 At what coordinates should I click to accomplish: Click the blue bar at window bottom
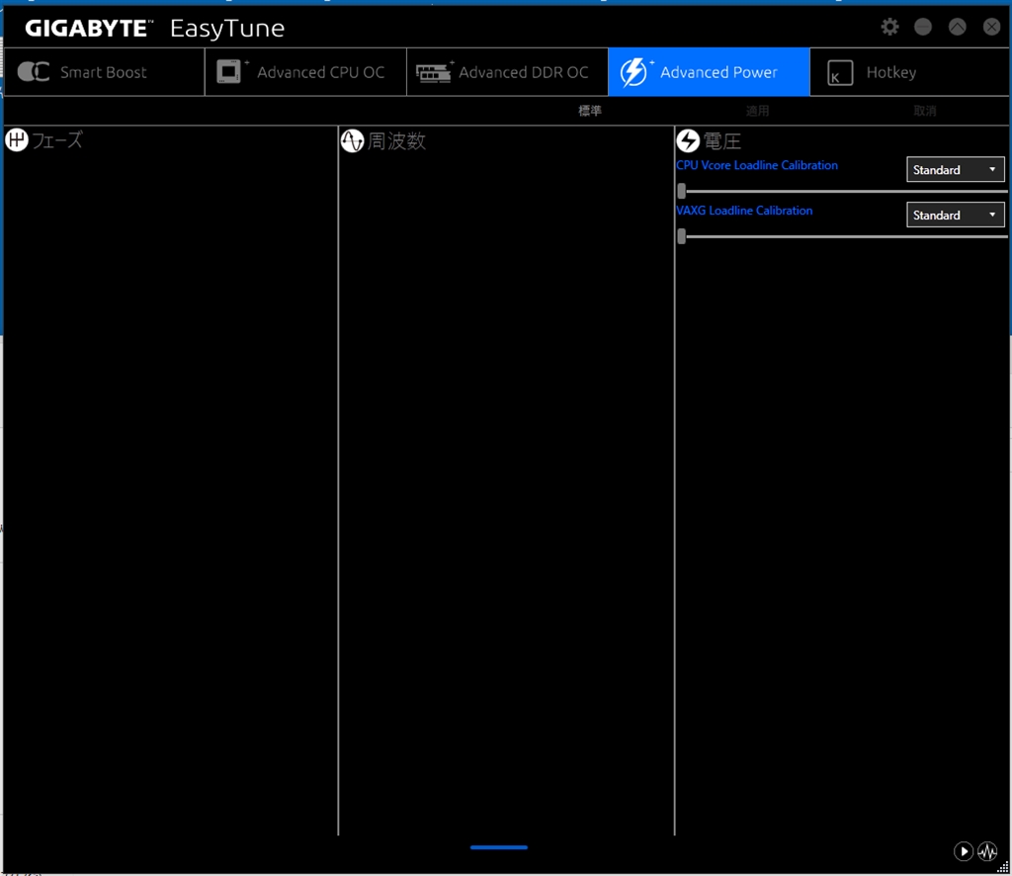(499, 847)
